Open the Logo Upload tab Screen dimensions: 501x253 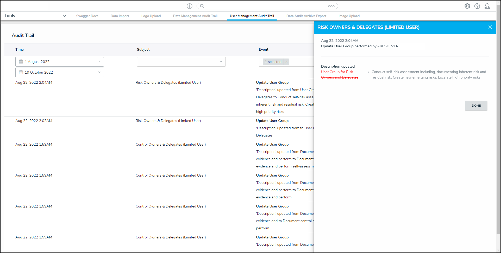151,16
